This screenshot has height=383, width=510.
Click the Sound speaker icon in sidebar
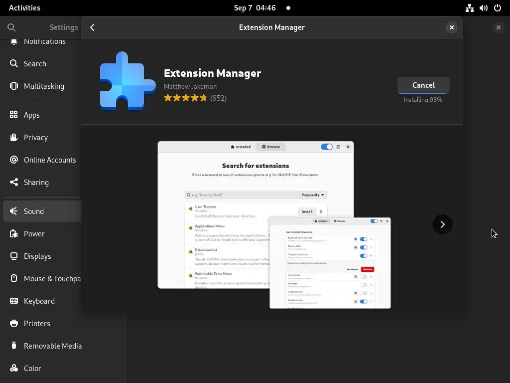[13, 211]
